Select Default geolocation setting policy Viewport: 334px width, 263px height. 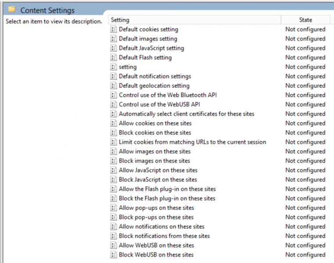(154, 85)
